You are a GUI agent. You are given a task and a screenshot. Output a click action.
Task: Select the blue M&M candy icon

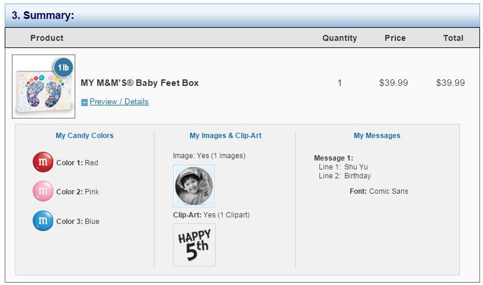point(43,220)
